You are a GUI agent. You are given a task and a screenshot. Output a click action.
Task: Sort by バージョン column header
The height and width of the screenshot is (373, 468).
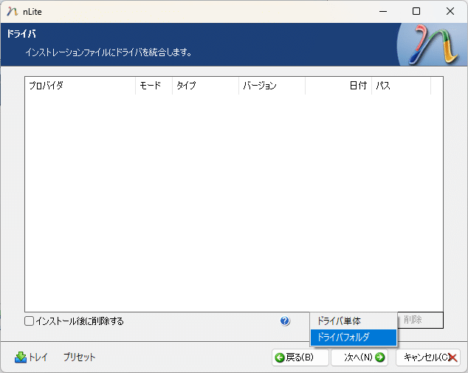coord(272,86)
